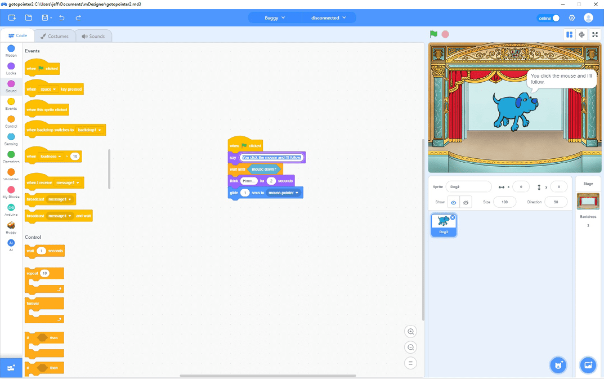This screenshot has width=604, height=379.
Task: Open the space key dropdown in palette
Action: click(48, 90)
